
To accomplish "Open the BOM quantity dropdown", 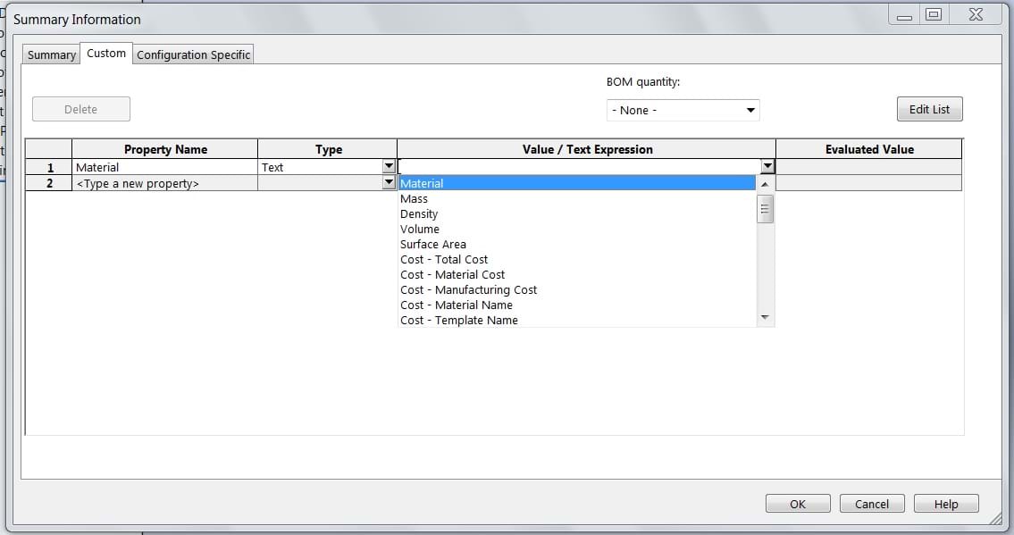I will point(683,110).
